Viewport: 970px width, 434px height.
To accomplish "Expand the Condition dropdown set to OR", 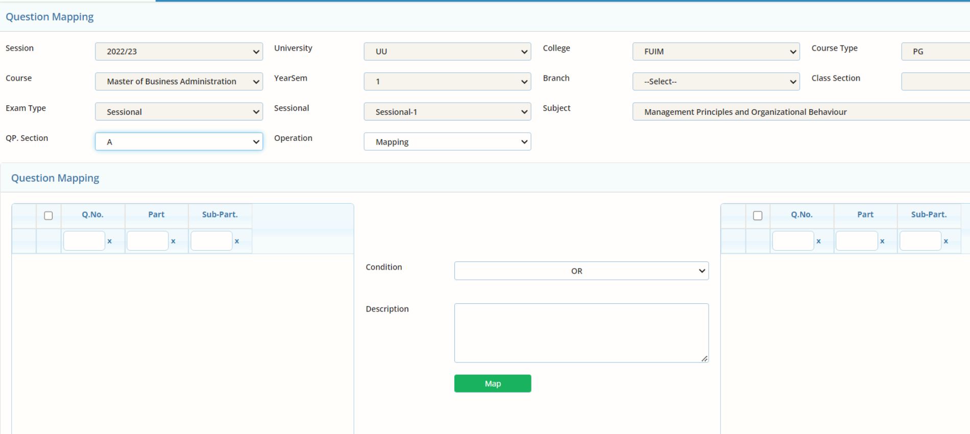I will [x=581, y=271].
